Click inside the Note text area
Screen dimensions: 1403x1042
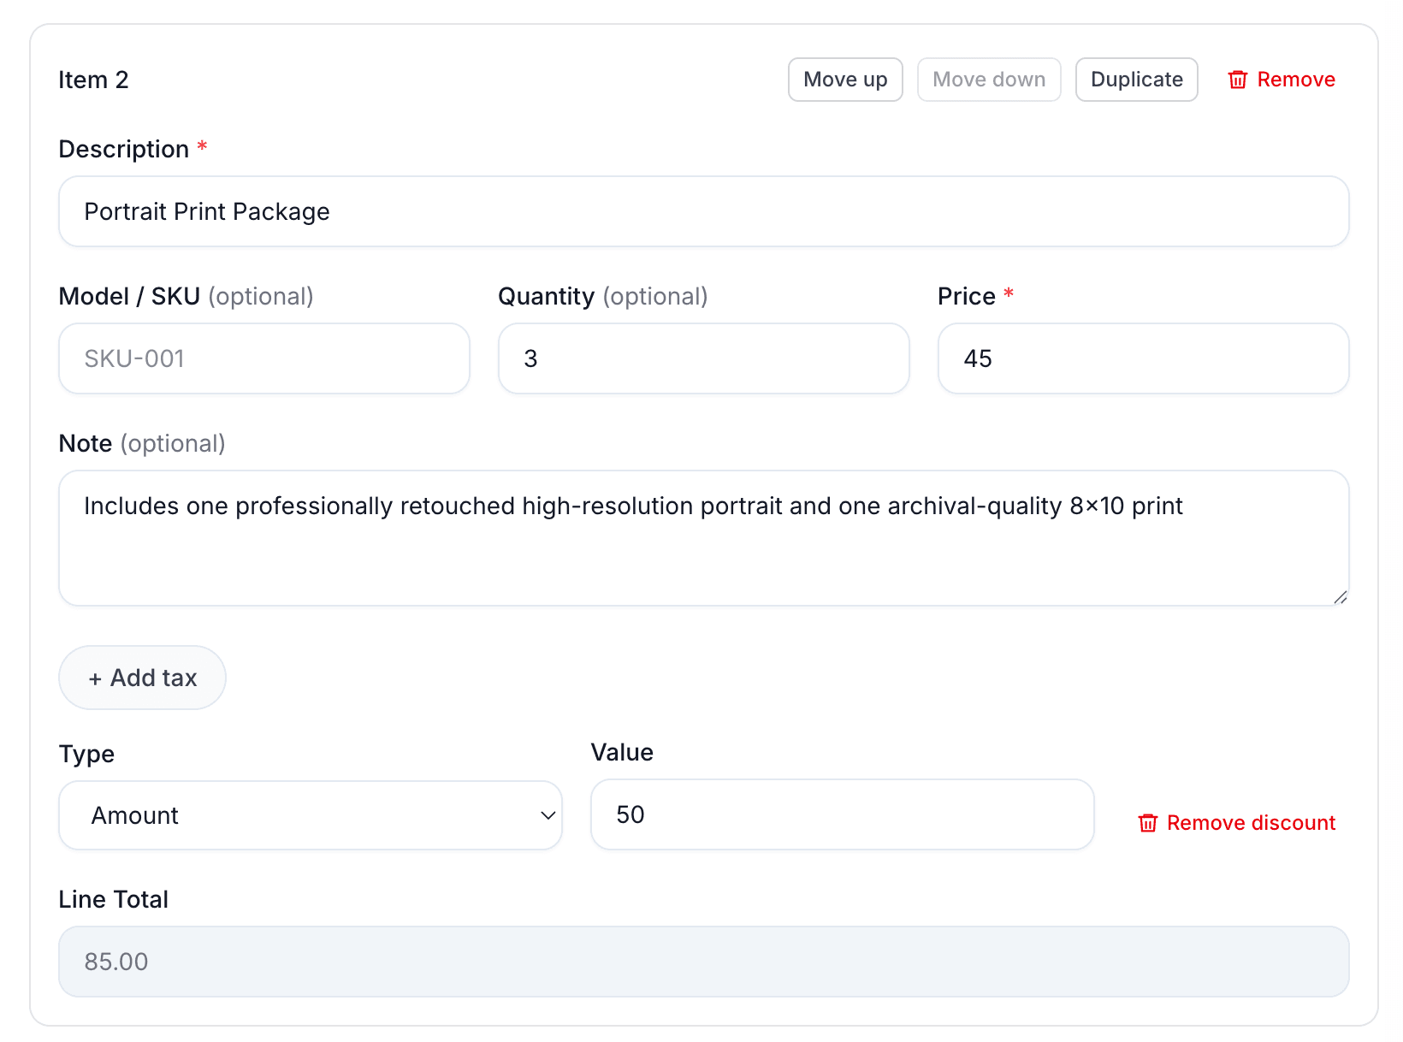coord(703,548)
